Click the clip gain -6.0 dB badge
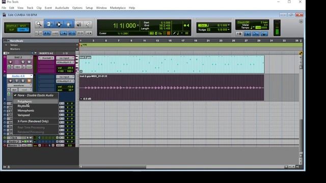The image size is (326, 183). point(86,99)
